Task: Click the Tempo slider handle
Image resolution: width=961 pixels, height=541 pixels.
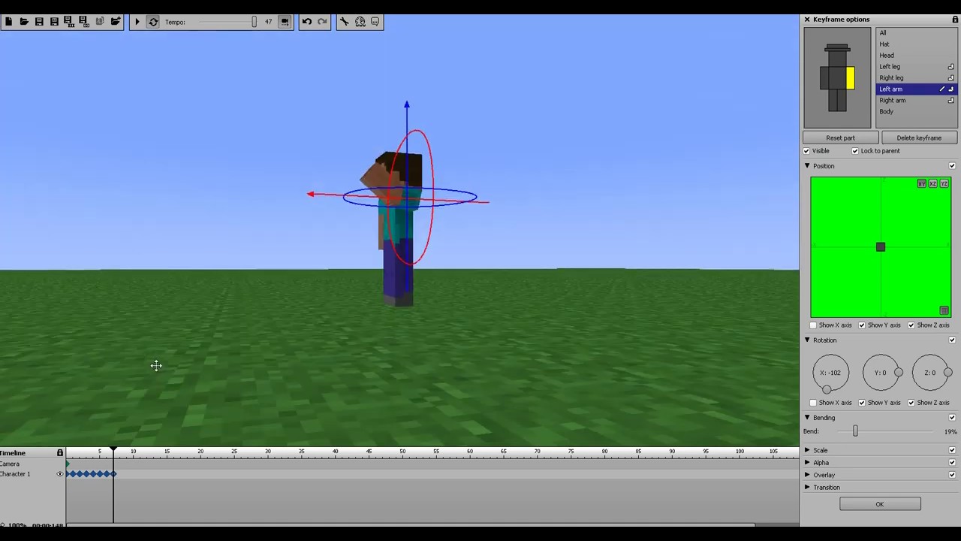Action: coord(254,22)
